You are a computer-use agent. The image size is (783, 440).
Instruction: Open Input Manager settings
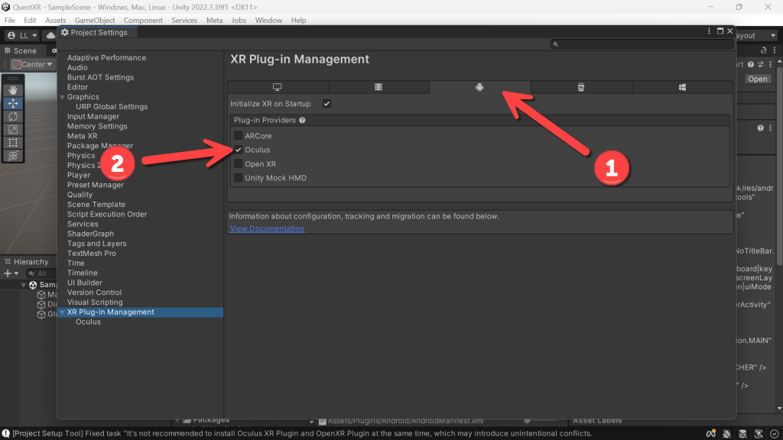(93, 116)
